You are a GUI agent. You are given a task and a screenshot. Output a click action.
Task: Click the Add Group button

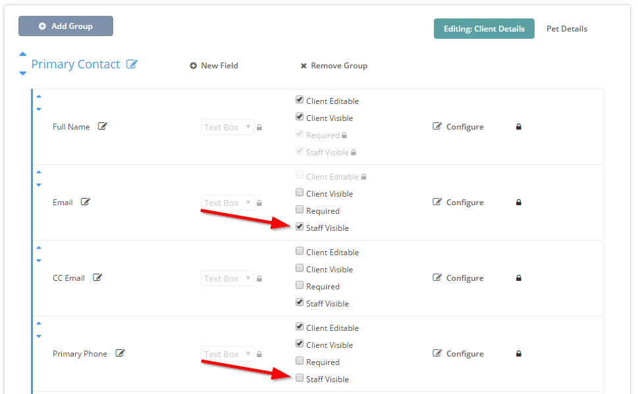65,26
